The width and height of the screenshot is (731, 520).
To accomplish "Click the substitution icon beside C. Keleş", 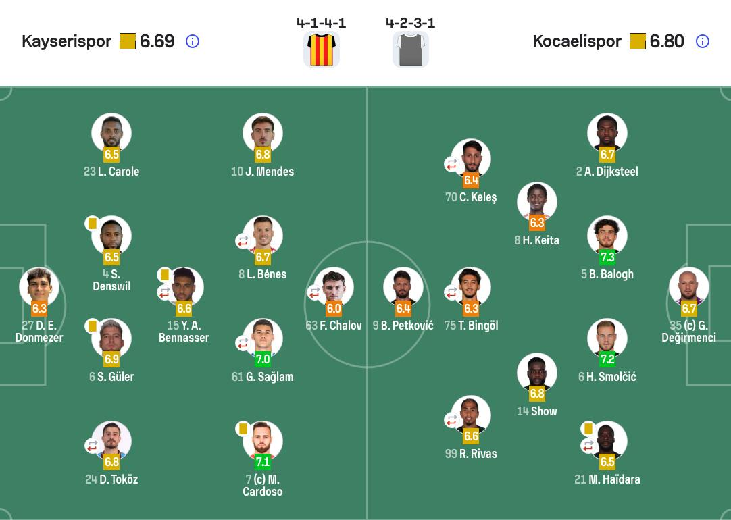I will point(451,164).
